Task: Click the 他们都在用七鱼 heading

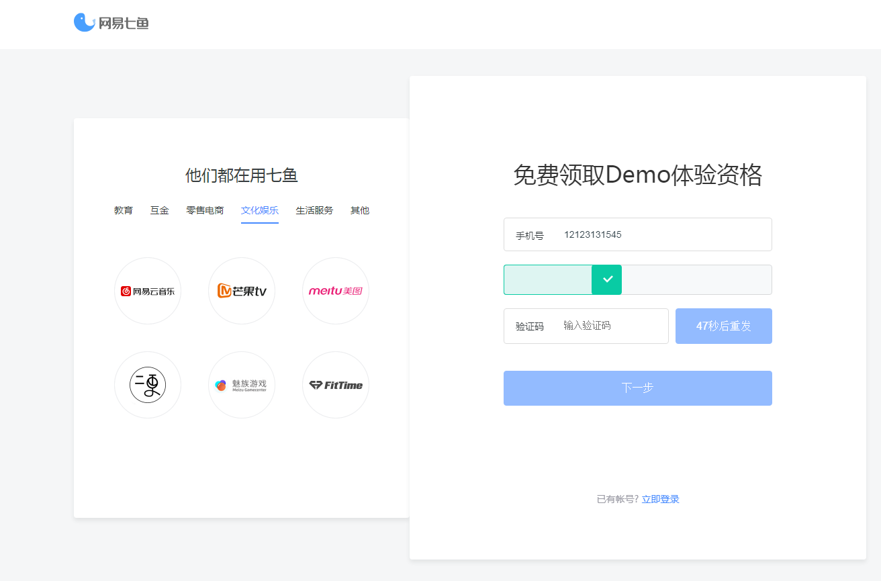Action: pos(242,175)
